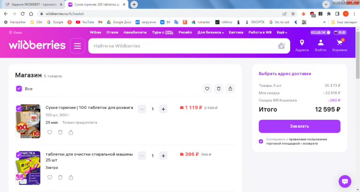Increase quantity of таблетки для очистки
360x192 pixels.
click(163, 156)
